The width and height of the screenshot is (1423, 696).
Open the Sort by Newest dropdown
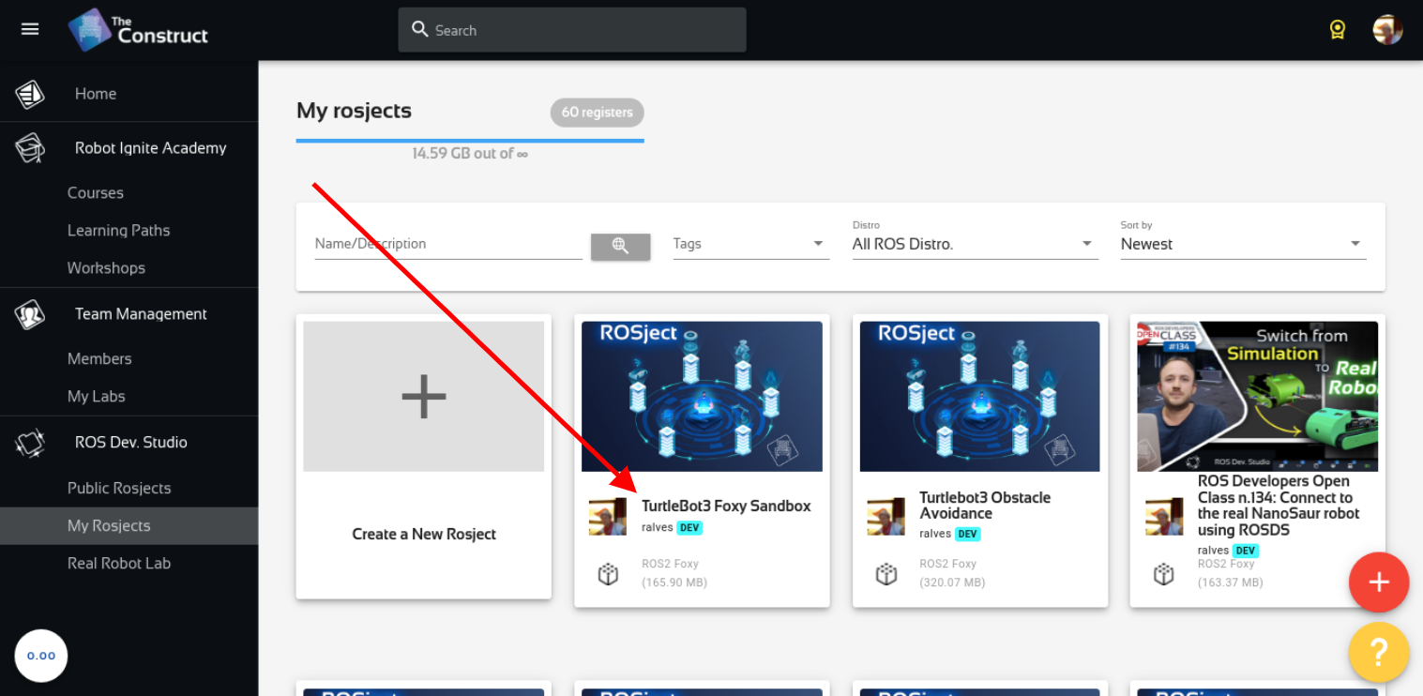pyautogui.click(x=1243, y=244)
